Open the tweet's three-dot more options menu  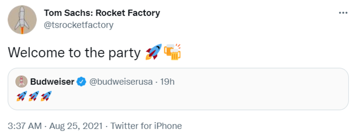(343, 13)
